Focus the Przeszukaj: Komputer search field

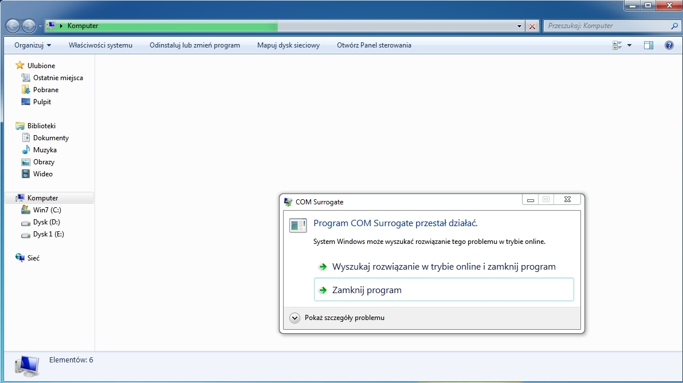tap(607, 26)
